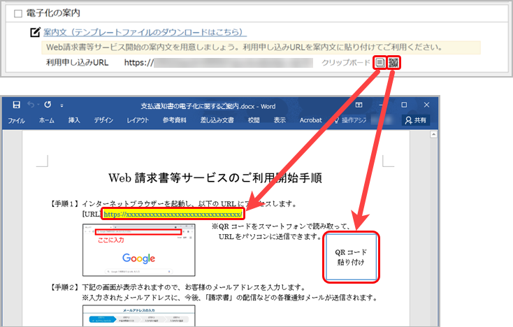Switch to the ホーム ribbon tab
The image size is (513, 327).
(x=47, y=120)
